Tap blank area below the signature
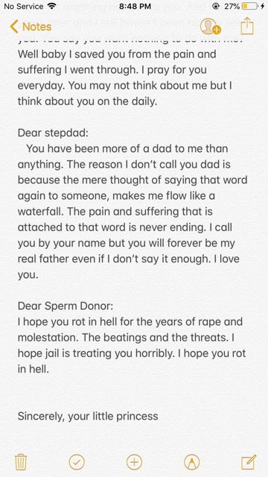This screenshot has width=268, height=477. tap(134, 437)
